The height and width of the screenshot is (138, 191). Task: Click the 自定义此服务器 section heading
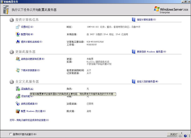[x=27, y=81]
